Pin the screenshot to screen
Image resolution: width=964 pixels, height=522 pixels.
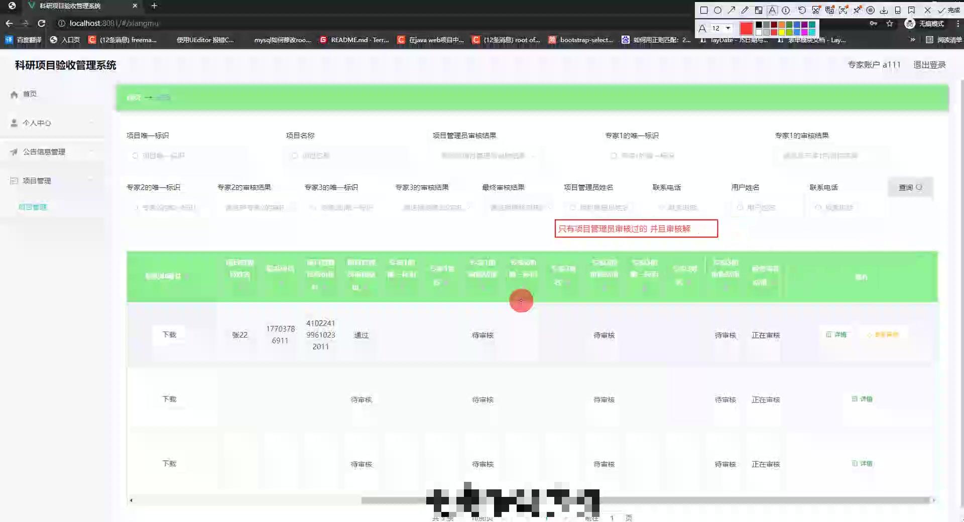[x=856, y=10]
